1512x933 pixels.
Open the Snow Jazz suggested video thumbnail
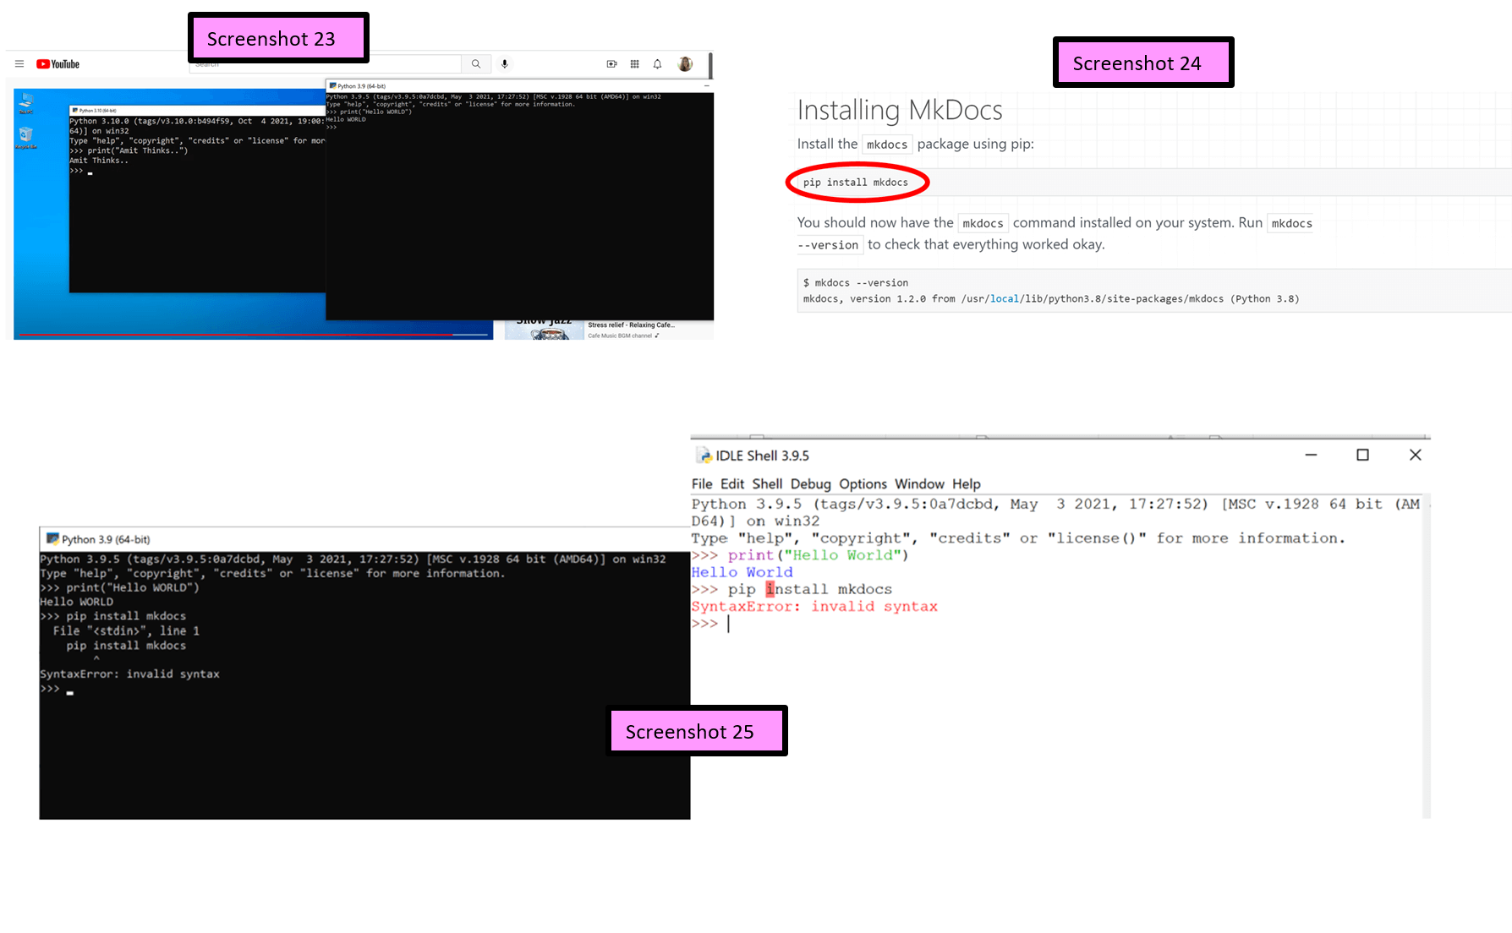[x=544, y=330]
